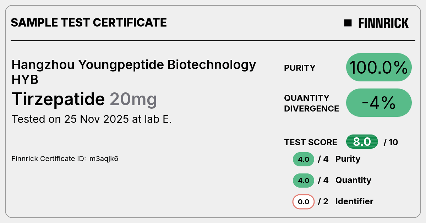Click the Finnrick black square logo icon
The image size is (426, 223).
coord(348,23)
